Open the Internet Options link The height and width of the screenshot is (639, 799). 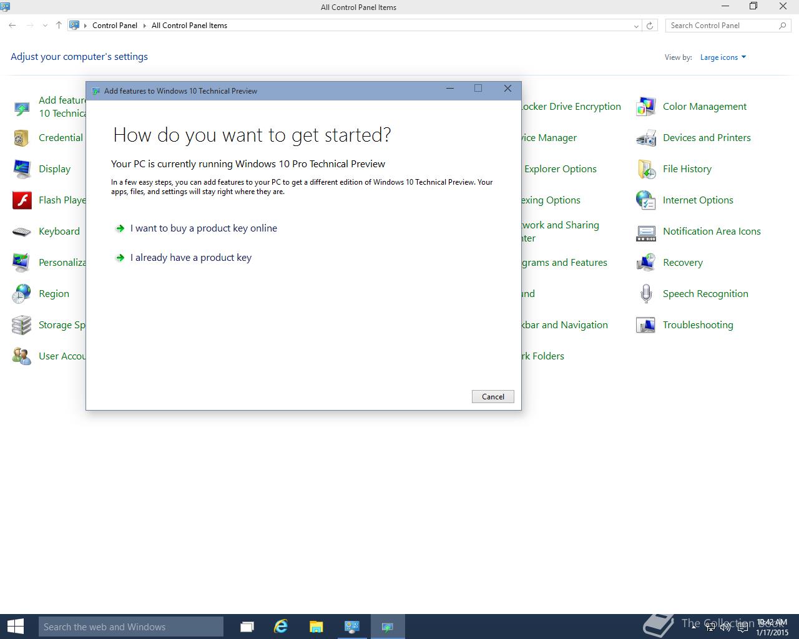pos(698,200)
